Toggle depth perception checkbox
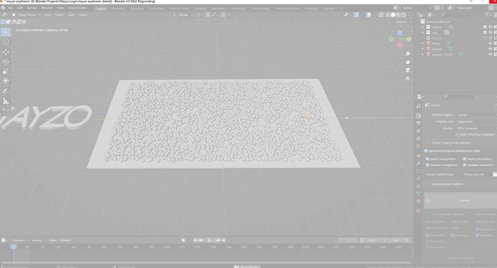 [x=465, y=159]
